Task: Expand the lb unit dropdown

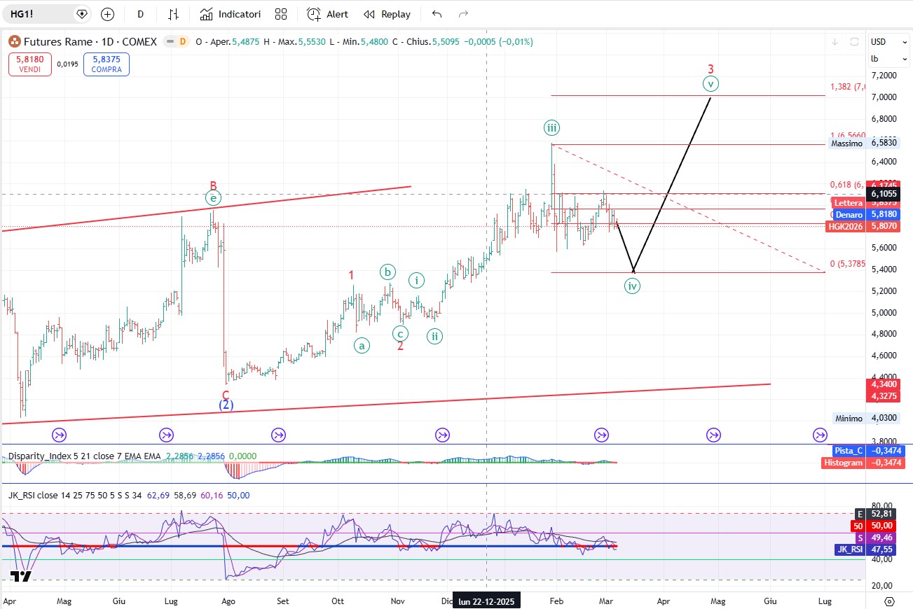Action: tap(875, 59)
